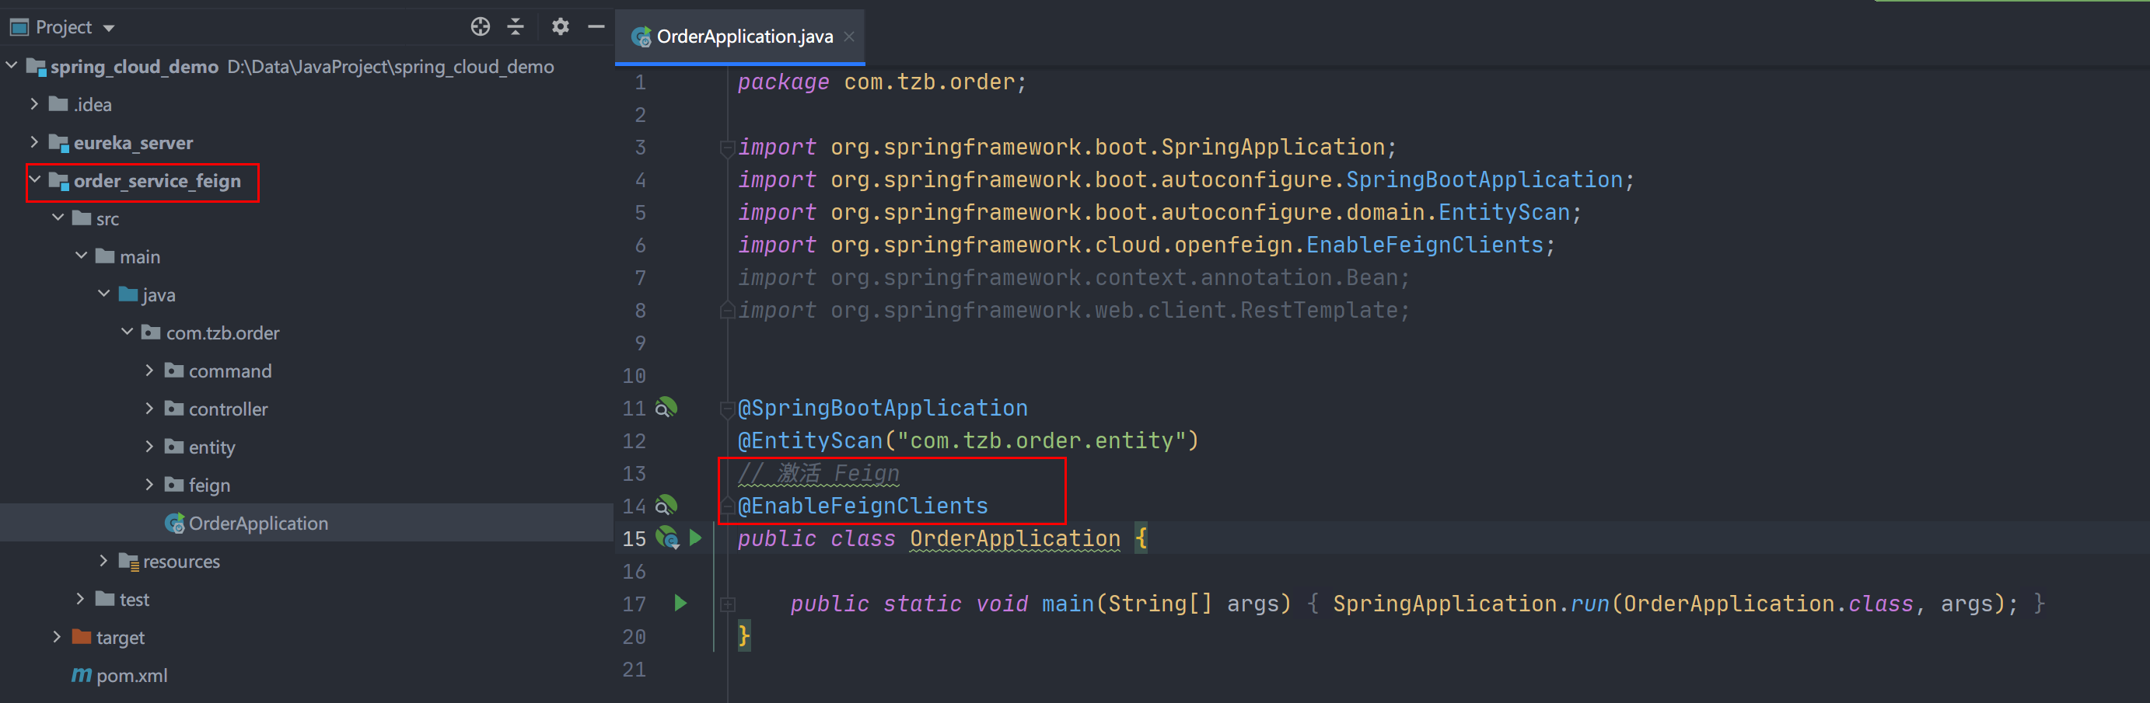The image size is (2150, 703).
Task: Click the Spring class gutter icon on line 15
Action: point(668,538)
